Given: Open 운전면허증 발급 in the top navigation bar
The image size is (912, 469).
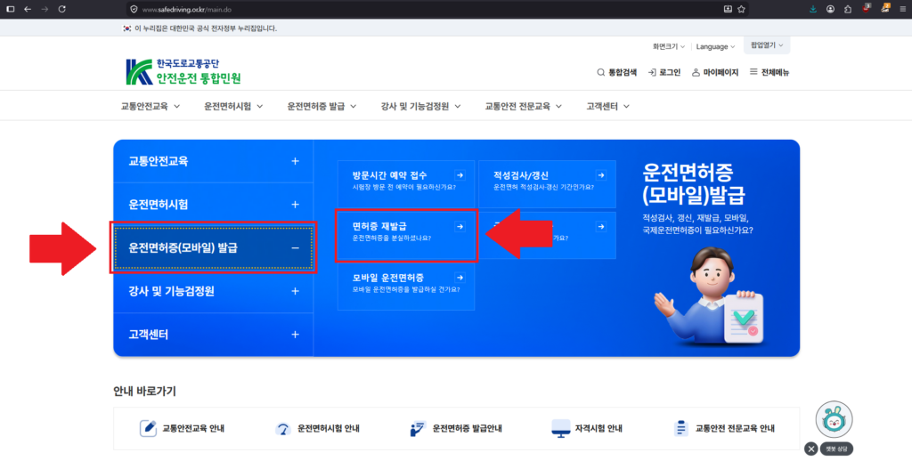Looking at the screenshot, I should (322, 107).
